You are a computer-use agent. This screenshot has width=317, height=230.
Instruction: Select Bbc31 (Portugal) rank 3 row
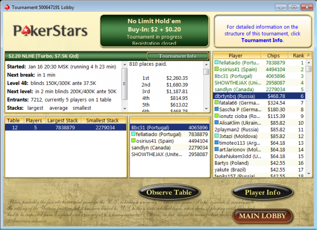(259, 76)
